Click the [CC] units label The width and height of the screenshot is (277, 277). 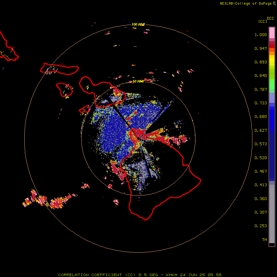[263, 21]
